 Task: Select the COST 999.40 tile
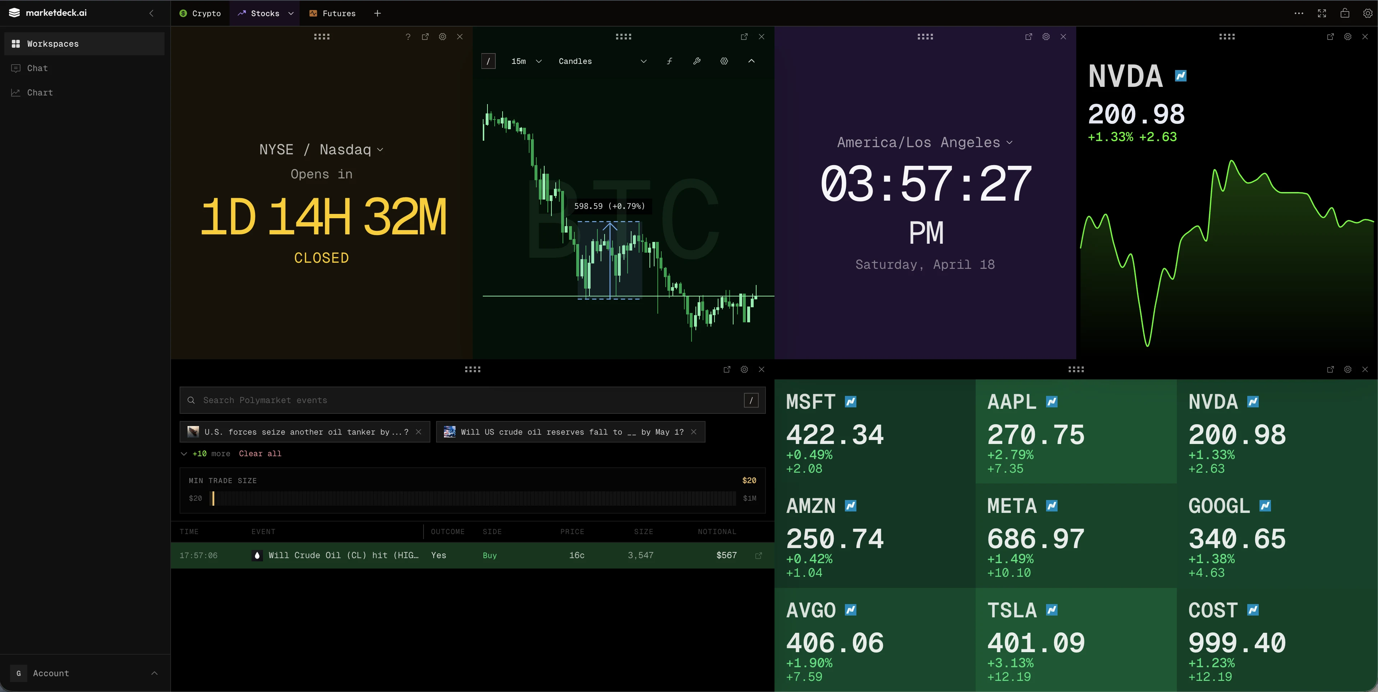[1277, 640]
